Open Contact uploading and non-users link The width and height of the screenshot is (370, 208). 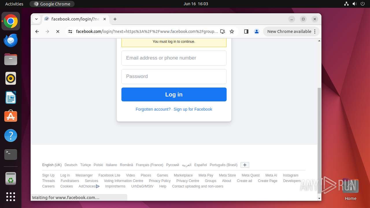198,186
